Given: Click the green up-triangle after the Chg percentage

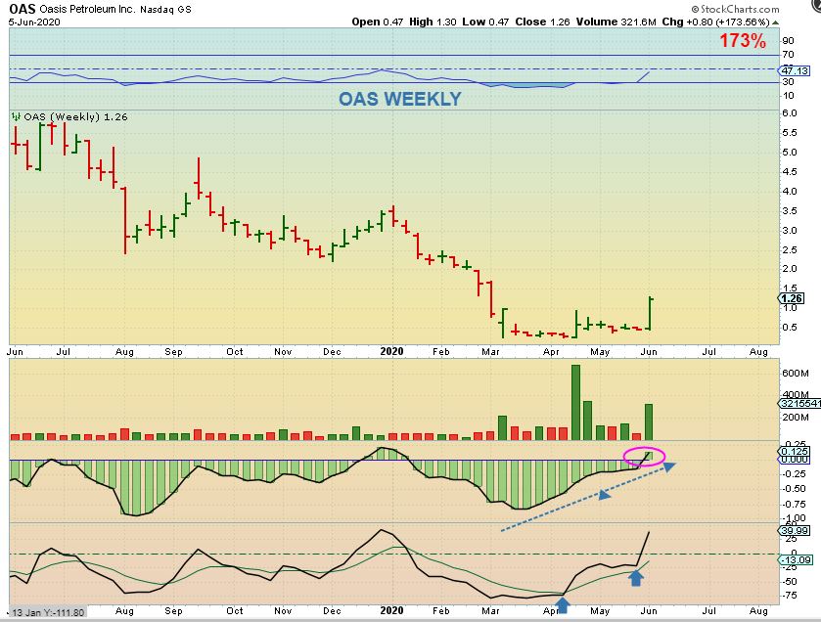Looking at the screenshot, I should [775, 22].
